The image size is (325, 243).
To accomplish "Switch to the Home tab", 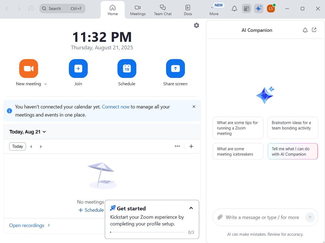I will pos(113,10).
